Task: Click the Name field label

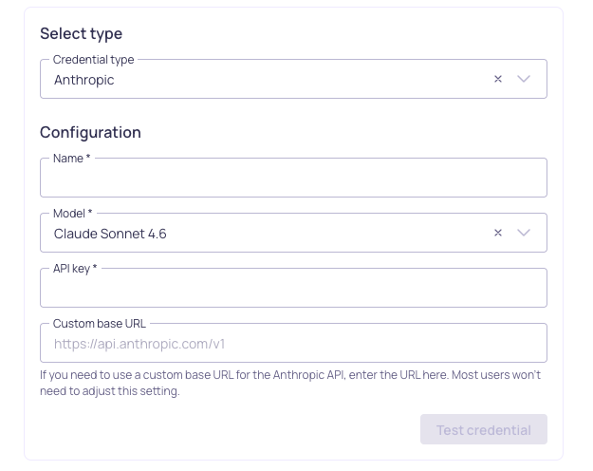Action: click(71, 159)
